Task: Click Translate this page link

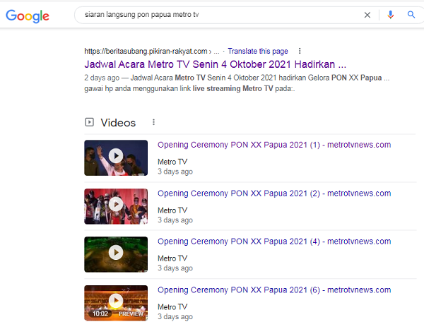Action: pyautogui.click(x=257, y=51)
